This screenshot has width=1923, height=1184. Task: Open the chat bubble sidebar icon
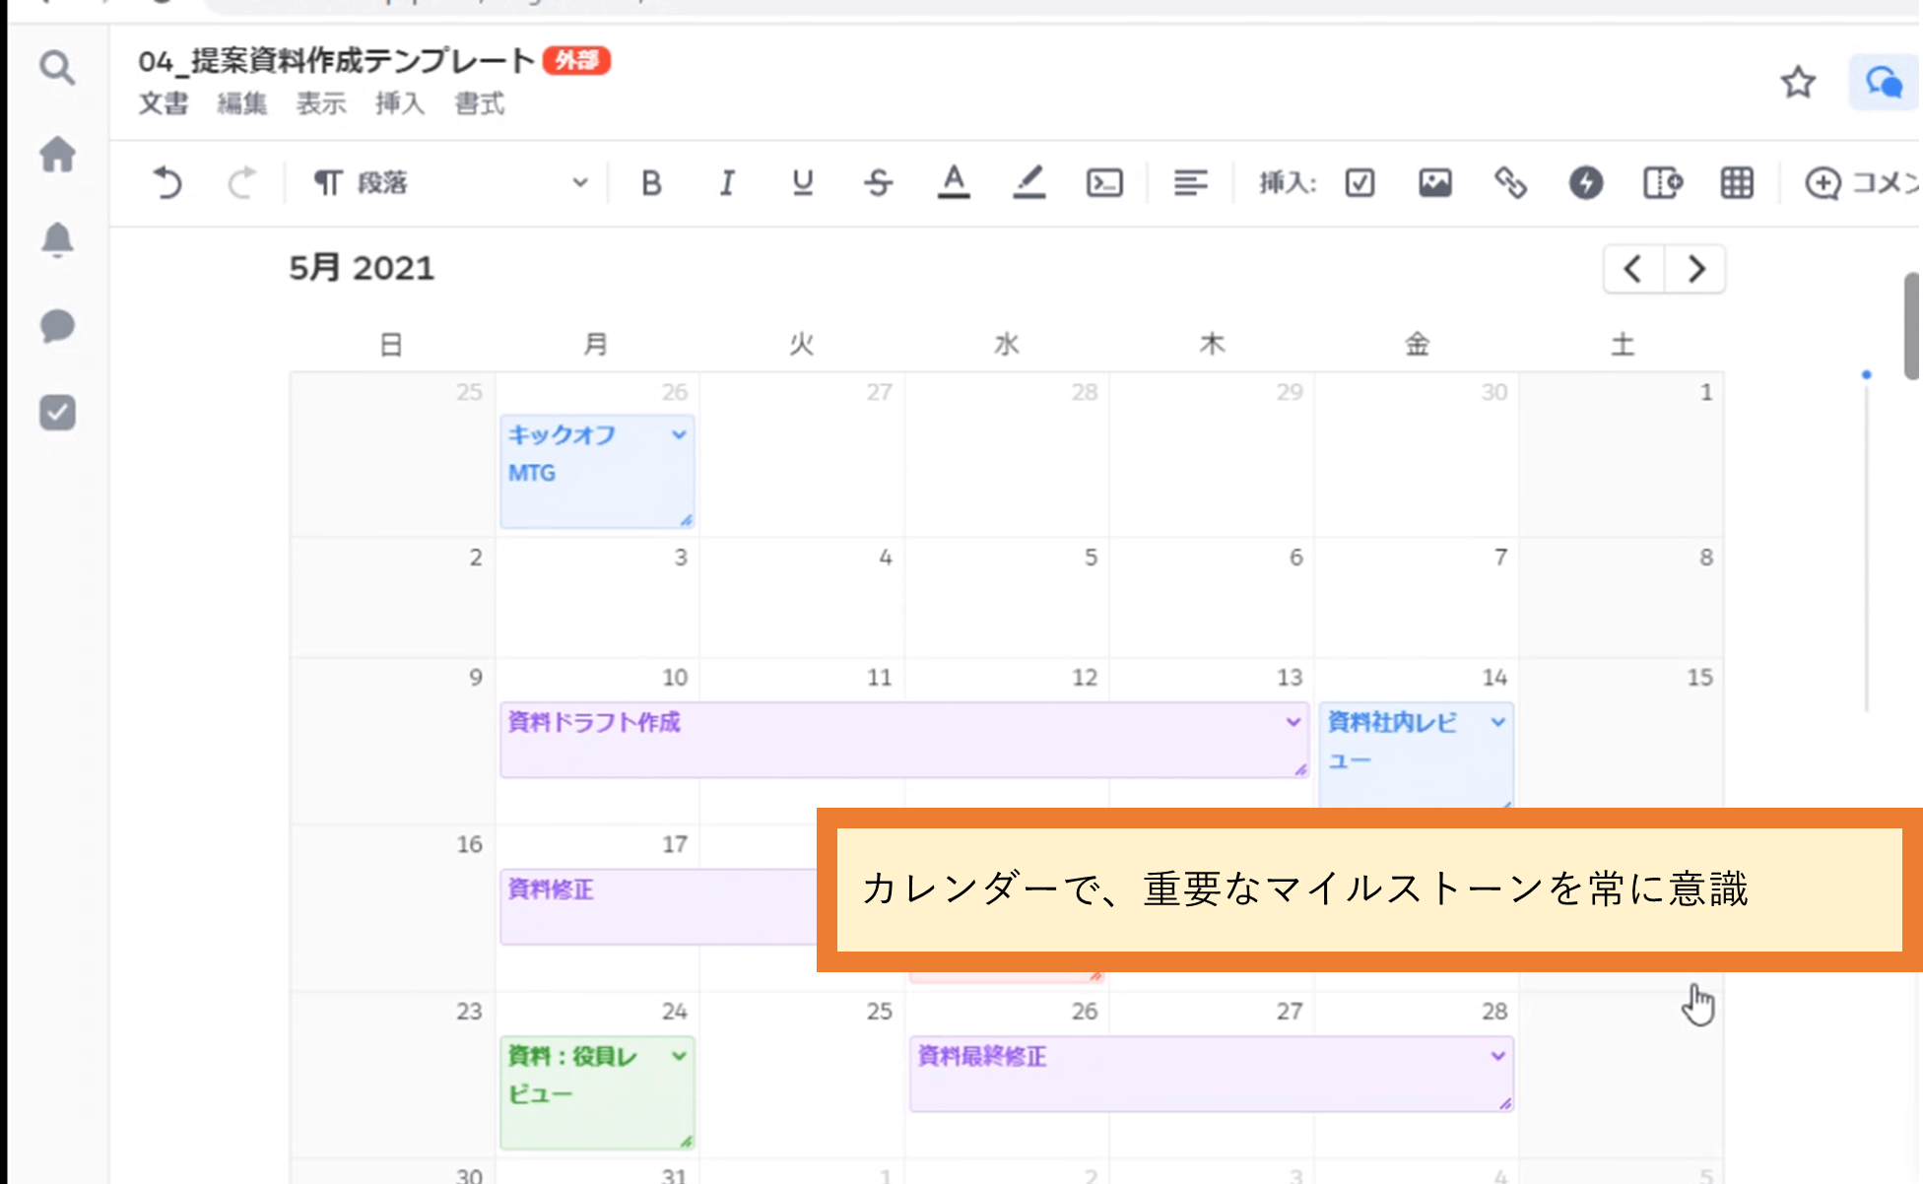point(57,326)
